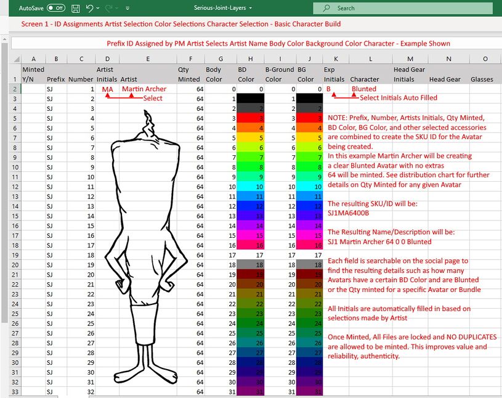Click the black BD Color swatch 1

(250, 99)
